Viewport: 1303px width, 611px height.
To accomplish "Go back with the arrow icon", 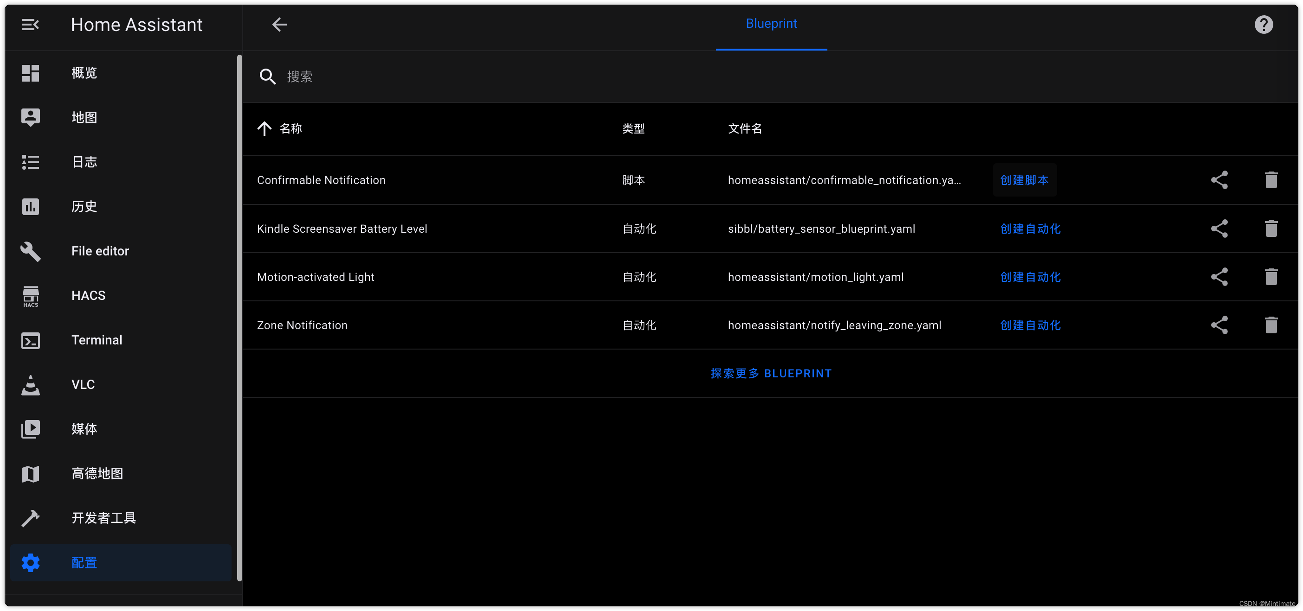I will (x=279, y=24).
